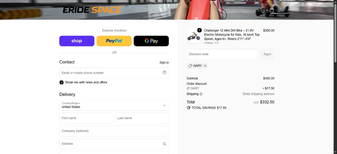Pay with Google Pay express checkout
The height and width of the screenshot is (154, 337).
click(x=151, y=41)
